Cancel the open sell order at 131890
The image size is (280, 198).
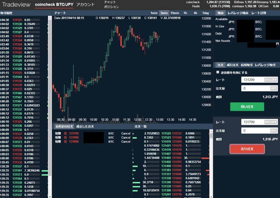126,142
